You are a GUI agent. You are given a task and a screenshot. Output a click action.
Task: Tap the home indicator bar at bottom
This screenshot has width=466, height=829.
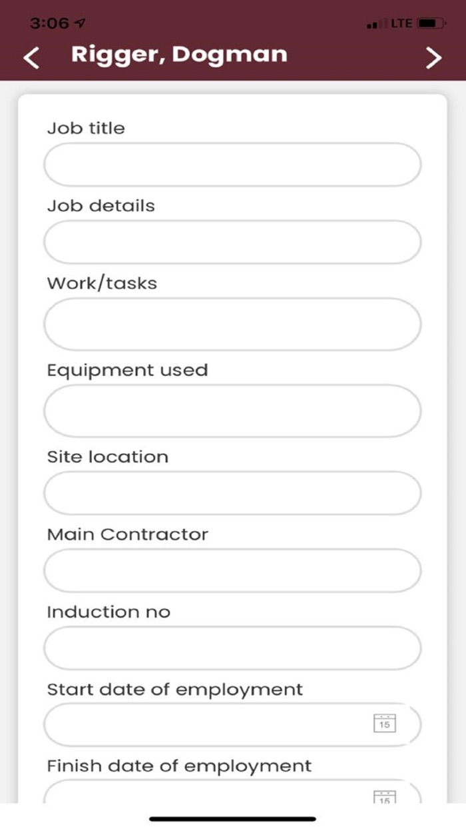coord(233,816)
